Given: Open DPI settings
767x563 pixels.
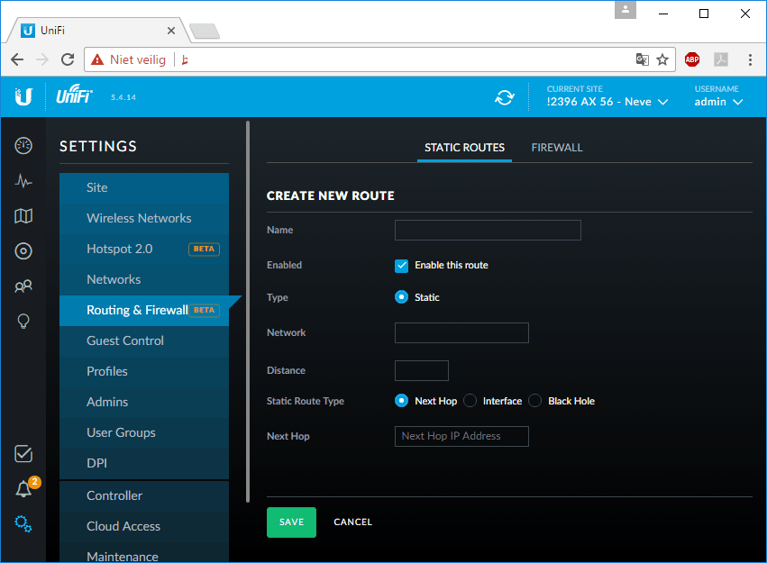Looking at the screenshot, I should 144,463.
